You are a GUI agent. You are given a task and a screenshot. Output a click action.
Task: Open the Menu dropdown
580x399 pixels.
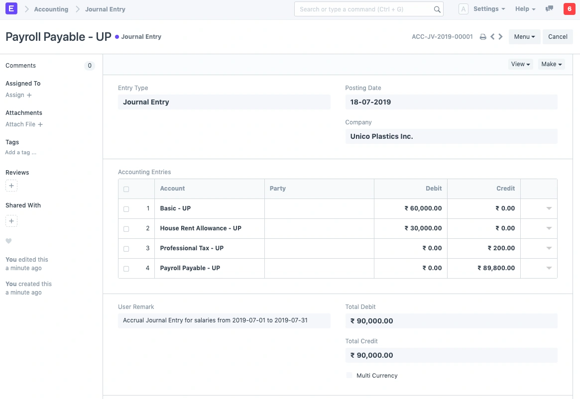(524, 36)
